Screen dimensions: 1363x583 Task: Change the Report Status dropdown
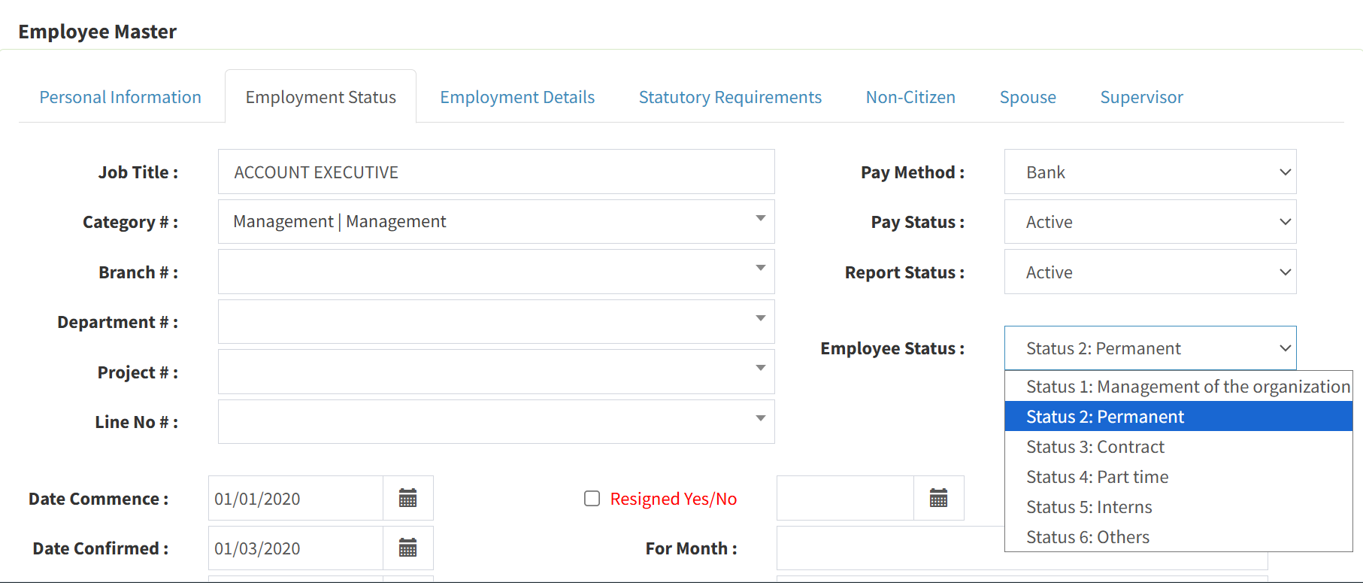[x=1150, y=272]
